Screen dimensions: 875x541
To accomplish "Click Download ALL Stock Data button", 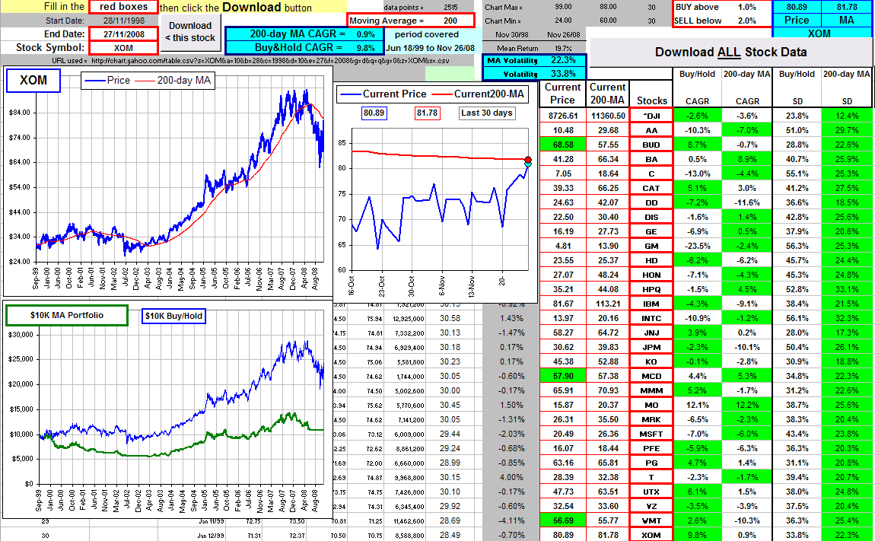I will [730, 52].
